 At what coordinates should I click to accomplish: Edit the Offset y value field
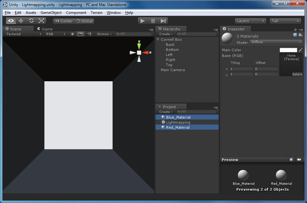click(x=266, y=74)
